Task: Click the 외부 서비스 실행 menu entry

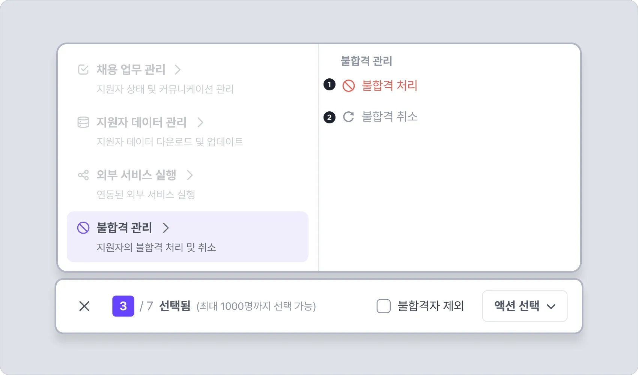Action: pyautogui.click(x=136, y=175)
